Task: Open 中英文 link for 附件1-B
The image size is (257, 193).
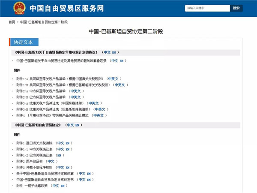Action: (119, 85)
